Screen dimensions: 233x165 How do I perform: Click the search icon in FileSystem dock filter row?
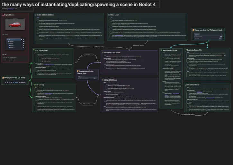click(219, 38)
